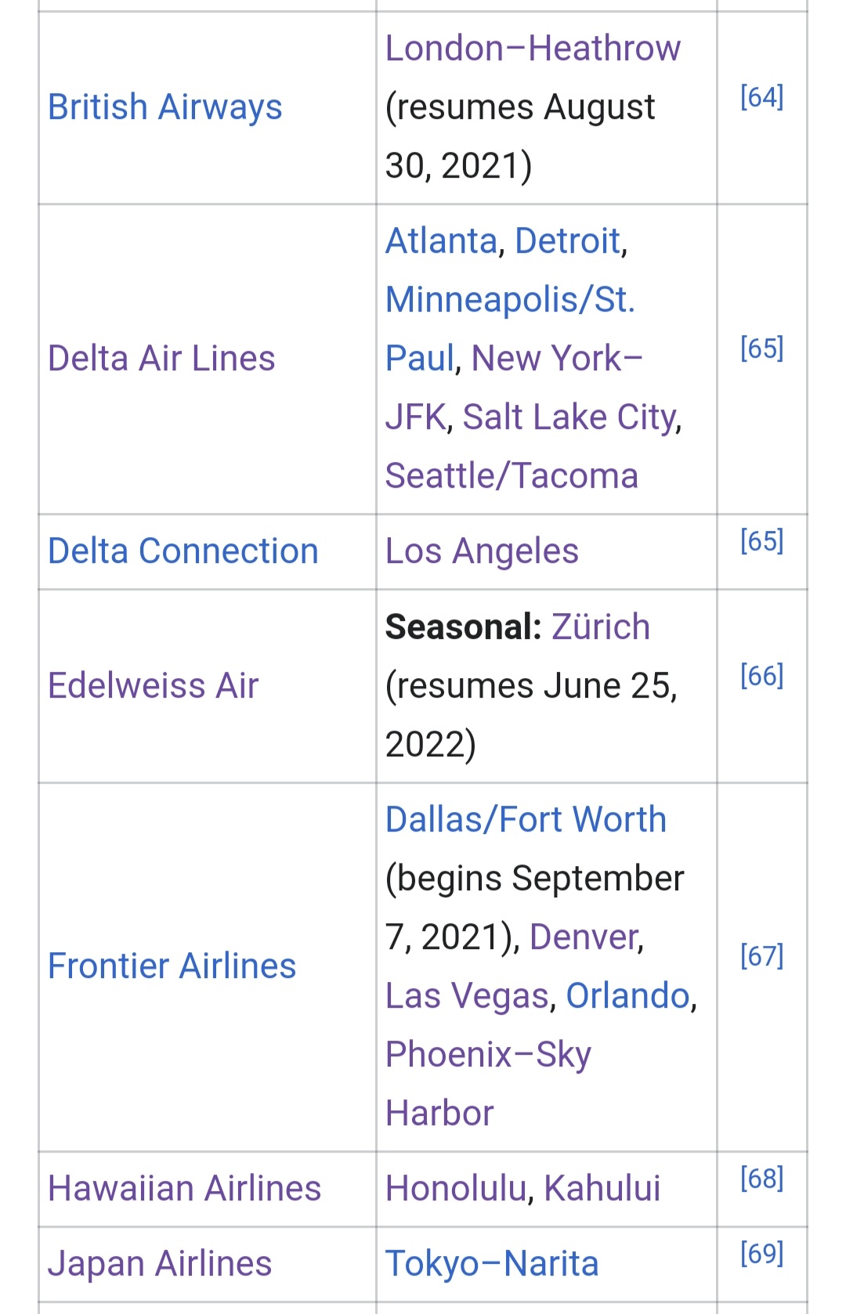Open the Japan Airlines link

[x=160, y=1264]
